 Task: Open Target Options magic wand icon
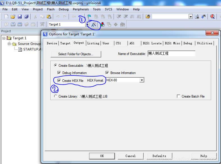pyautogui.click(x=94, y=24)
